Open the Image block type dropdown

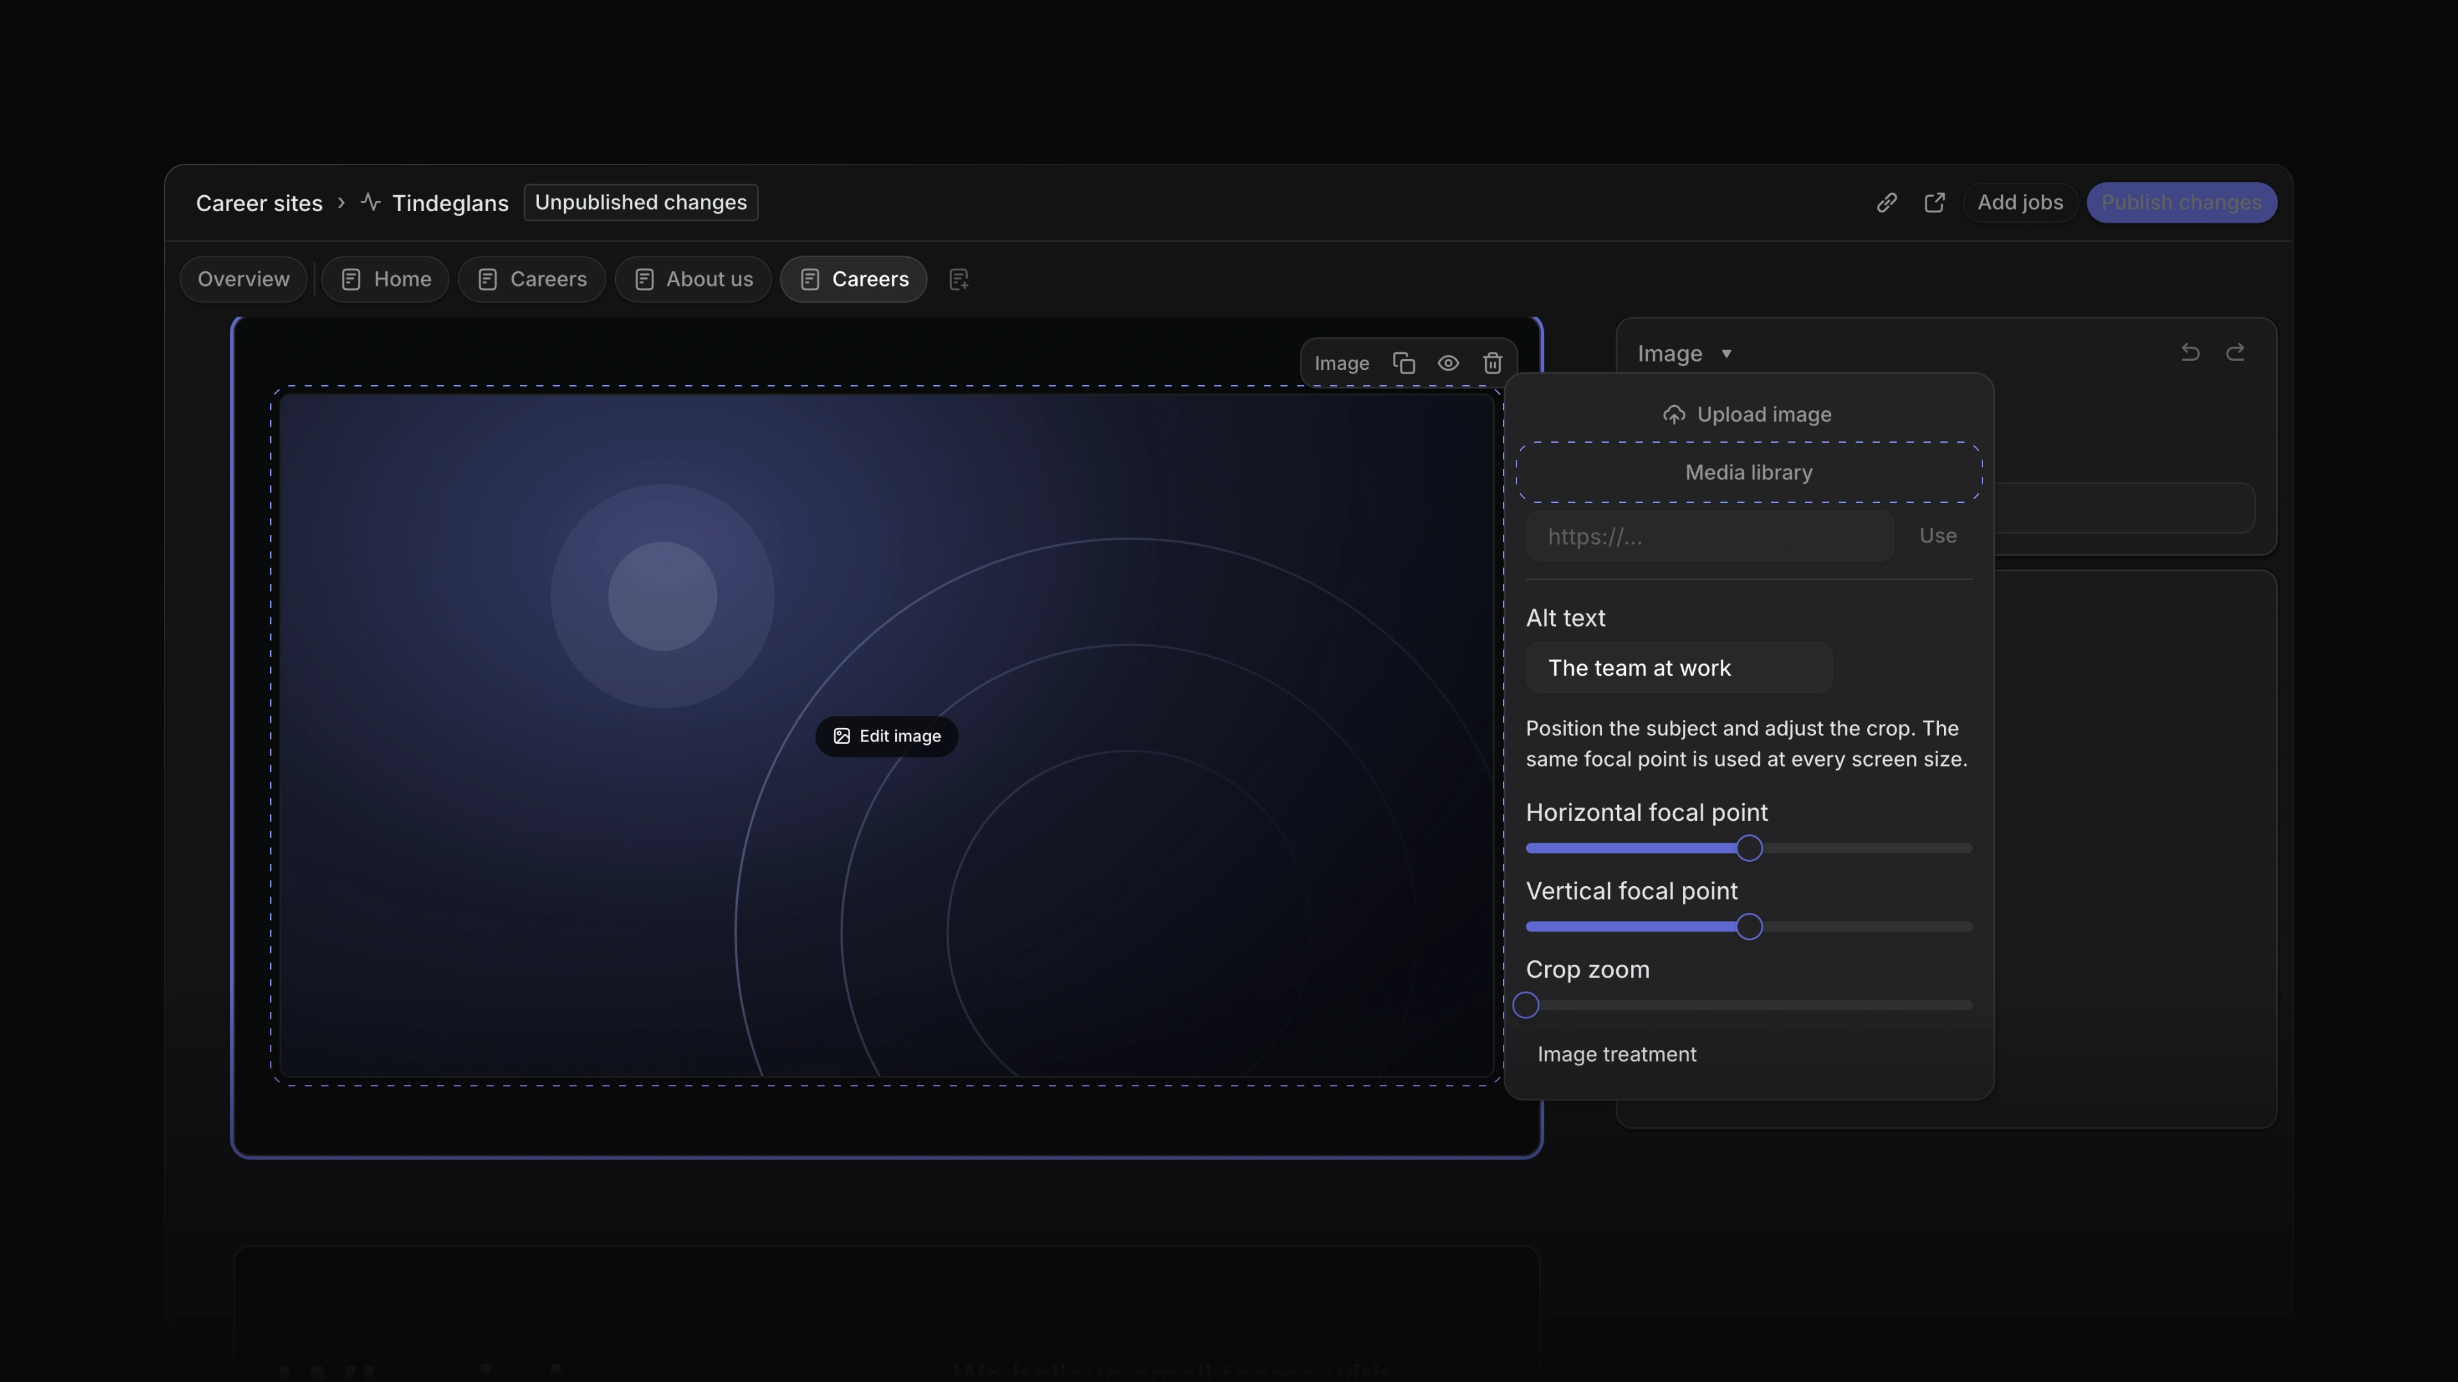coord(1685,354)
